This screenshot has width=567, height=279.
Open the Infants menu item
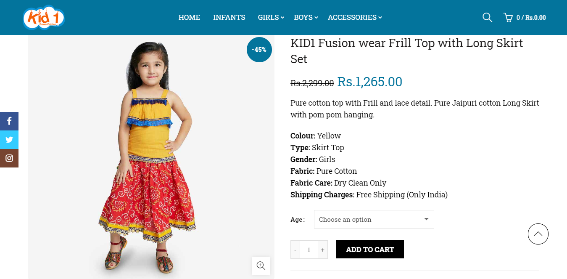229,17
